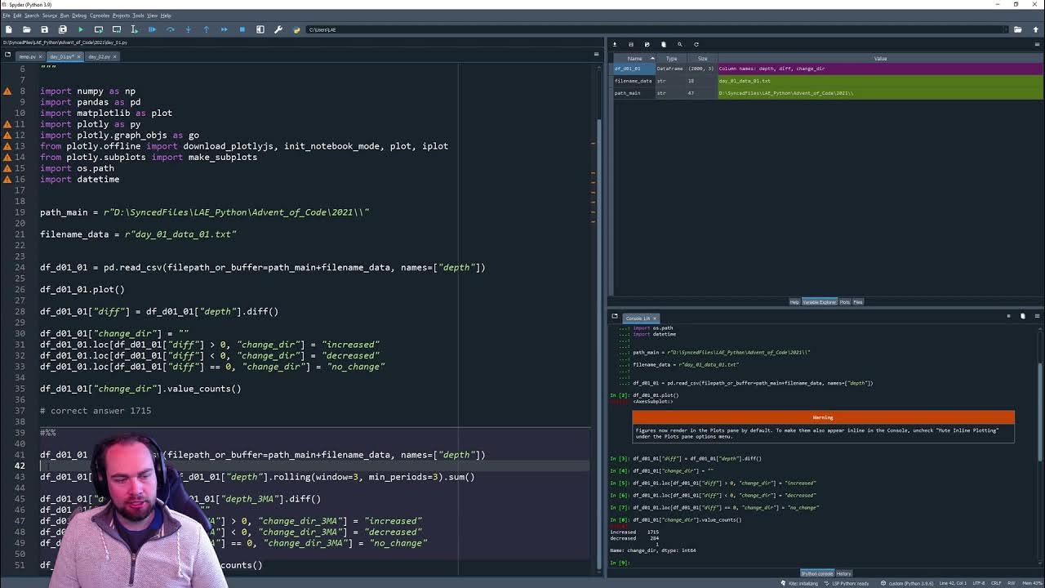Switch to the day_02.py editor tab
The height and width of the screenshot is (588, 1045).
[x=100, y=56]
